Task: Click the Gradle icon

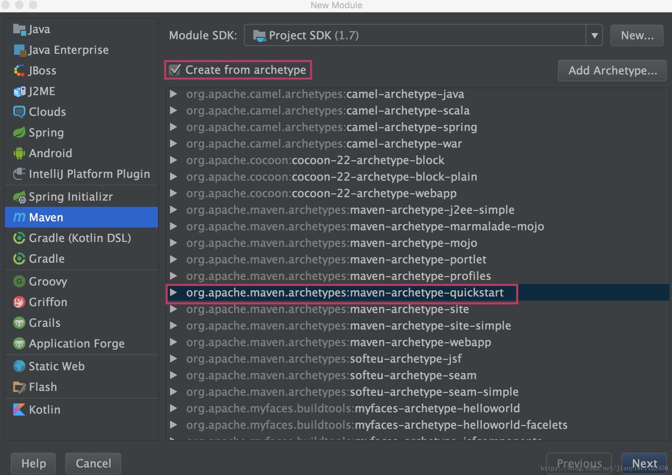Action: (19, 259)
